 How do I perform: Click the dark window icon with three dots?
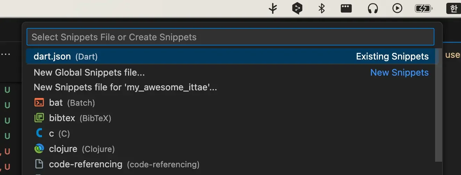click(346, 8)
